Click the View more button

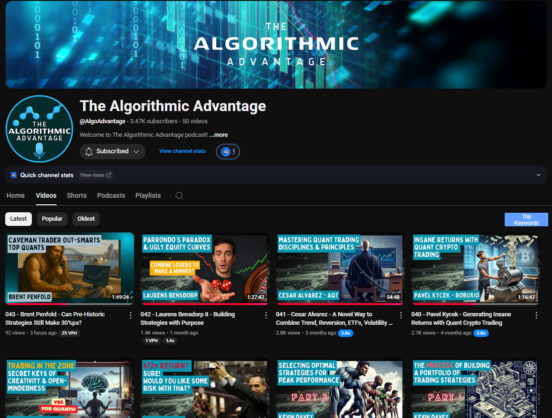96,175
